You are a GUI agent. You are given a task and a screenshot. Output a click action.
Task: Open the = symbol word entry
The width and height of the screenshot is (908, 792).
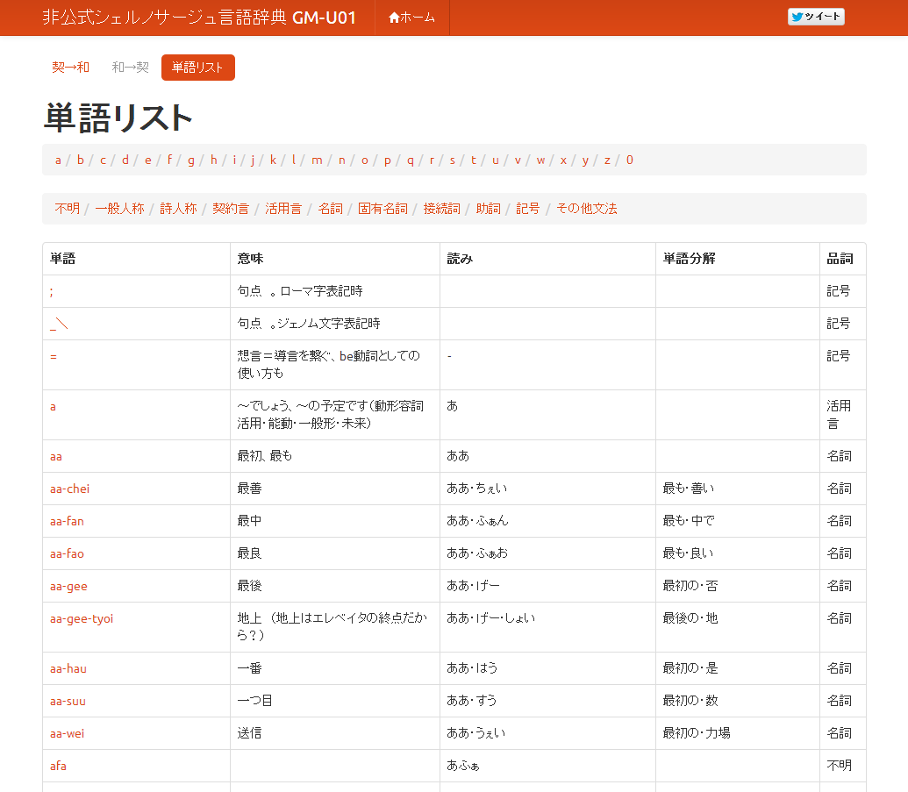click(x=54, y=357)
